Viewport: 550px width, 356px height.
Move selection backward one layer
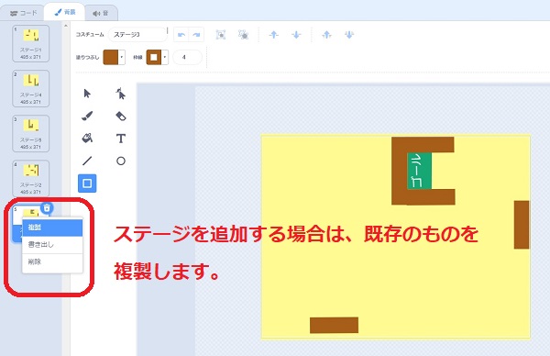[x=296, y=34]
